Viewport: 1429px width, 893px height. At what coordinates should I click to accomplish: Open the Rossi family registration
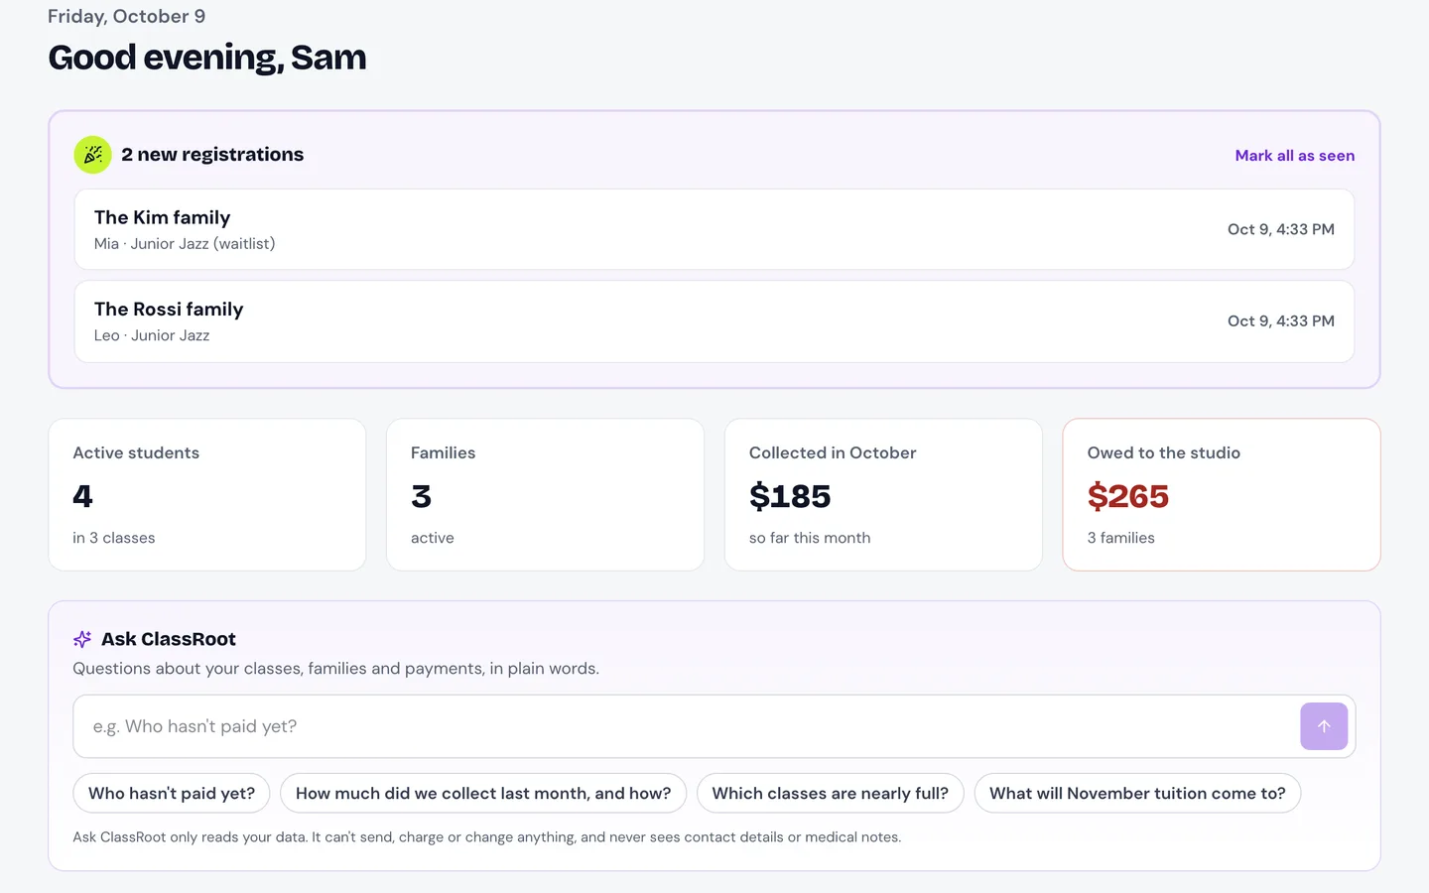tap(714, 321)
